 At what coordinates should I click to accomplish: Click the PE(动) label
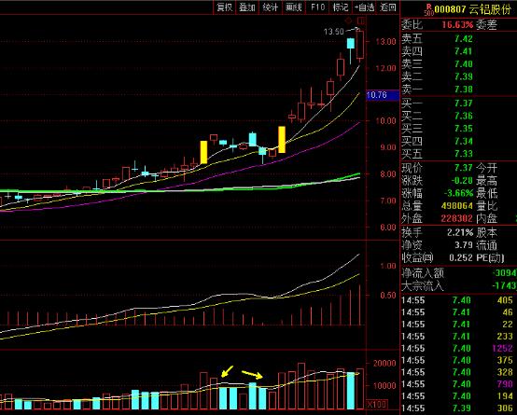[490, 257]
